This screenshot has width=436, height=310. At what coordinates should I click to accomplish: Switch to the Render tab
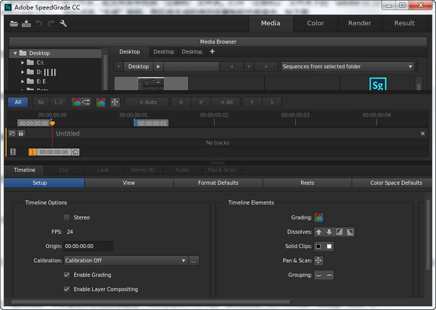360,23
